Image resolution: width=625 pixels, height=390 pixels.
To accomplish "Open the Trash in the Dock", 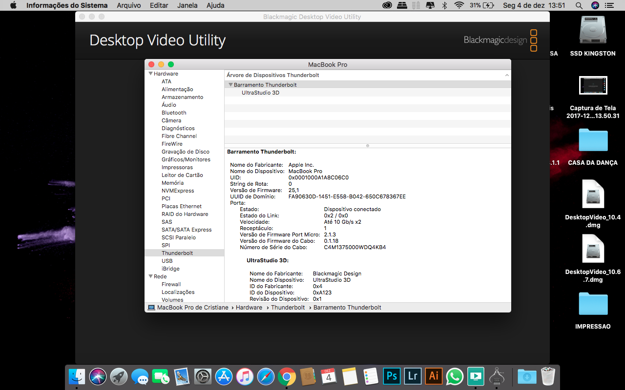I will pyautogui.click(x=548, y=376).
